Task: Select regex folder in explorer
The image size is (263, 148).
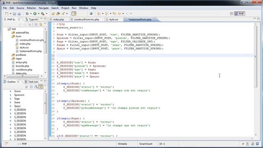Action: 18,58
